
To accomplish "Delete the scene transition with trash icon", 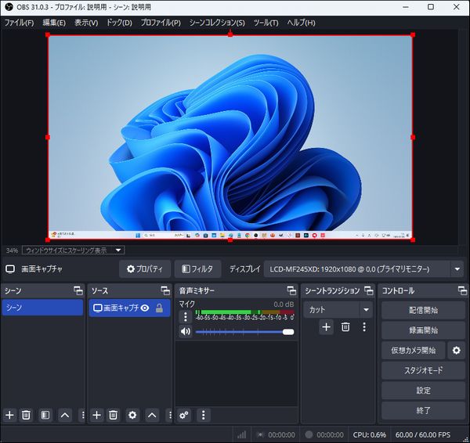I will click(345, 327).
